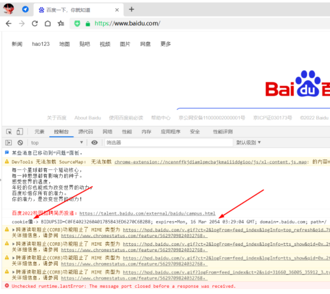Expand the first CORB warning about top_refresh

pos(14,230)
